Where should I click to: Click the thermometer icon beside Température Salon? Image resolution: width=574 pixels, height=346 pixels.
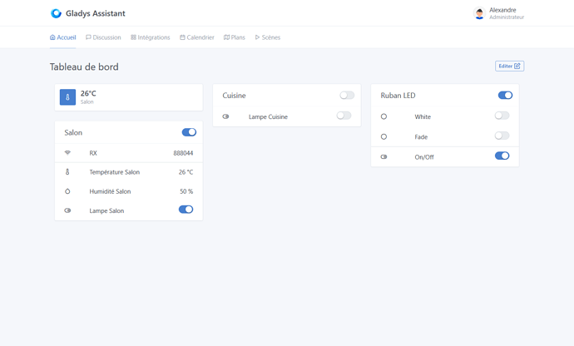tap(67, 171)
